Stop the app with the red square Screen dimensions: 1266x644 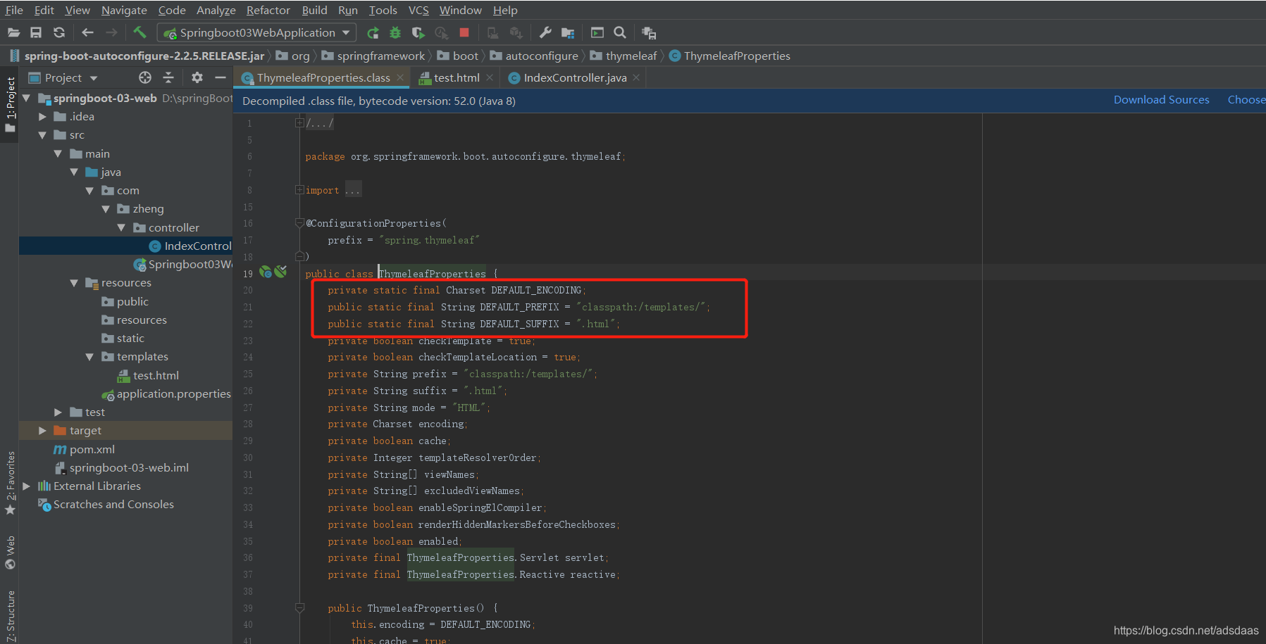[464, 32]
